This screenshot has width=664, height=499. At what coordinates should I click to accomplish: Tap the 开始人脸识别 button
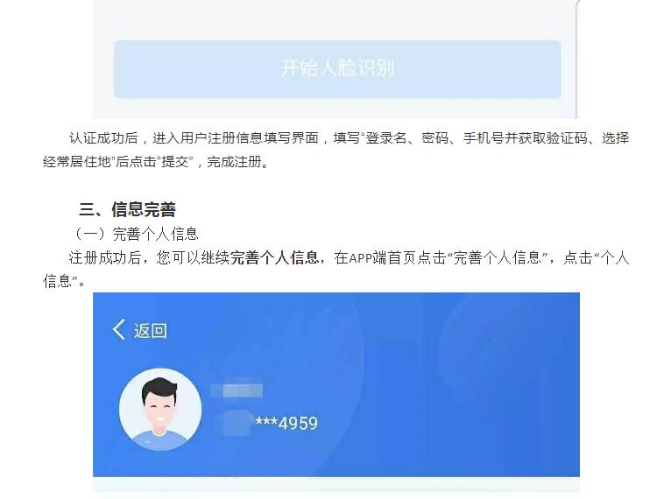(337, 69)
